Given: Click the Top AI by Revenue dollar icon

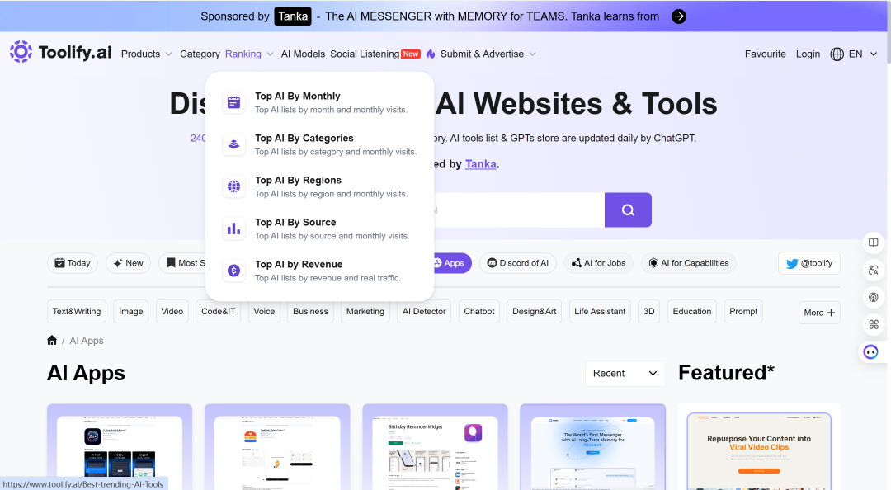Looking at the screenshot, I should click(x=233, y=271).
